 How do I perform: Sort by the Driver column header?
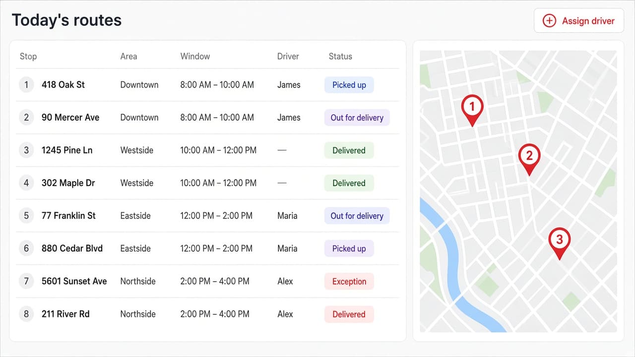[288, 56]
